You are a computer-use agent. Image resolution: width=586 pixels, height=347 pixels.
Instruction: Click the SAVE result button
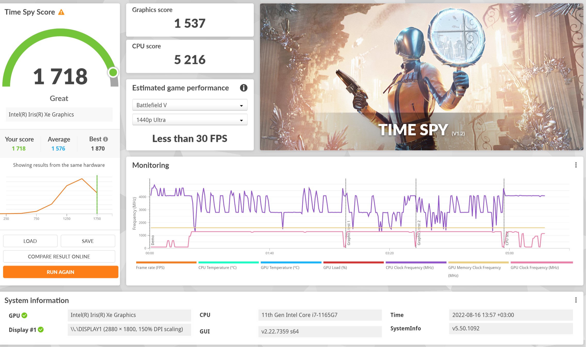coord(87,240)
